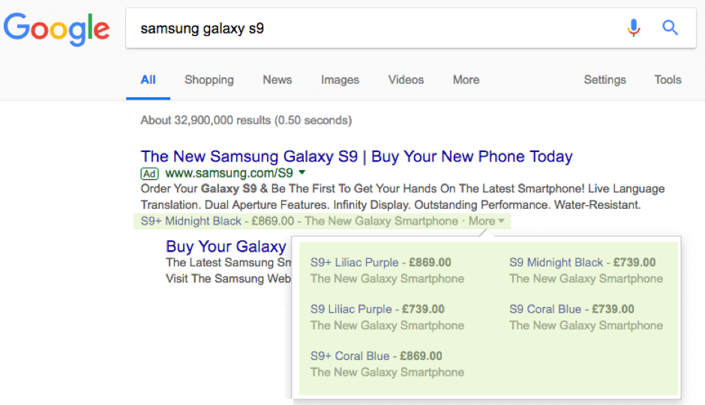The width and height of the screenshot is (705, 405).
Task: Click the magnifying glass search icon
Action: tap(670, 28)
